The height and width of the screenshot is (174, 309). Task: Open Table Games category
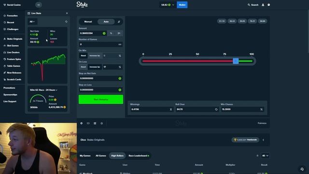coord(12,66)
